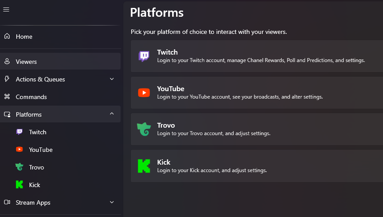Click the large Kick logo card icon
The width and height of the screenshot is (383, 217).
[144, 166]
